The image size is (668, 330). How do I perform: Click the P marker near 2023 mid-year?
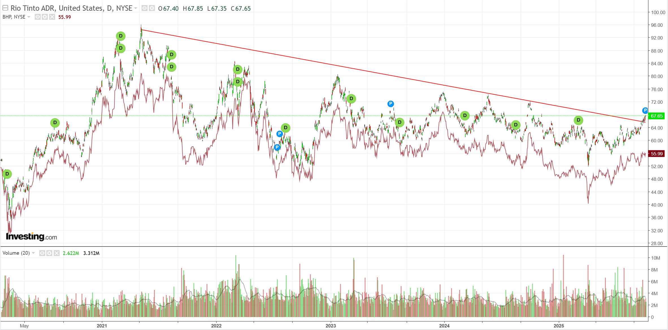(391, 104)
